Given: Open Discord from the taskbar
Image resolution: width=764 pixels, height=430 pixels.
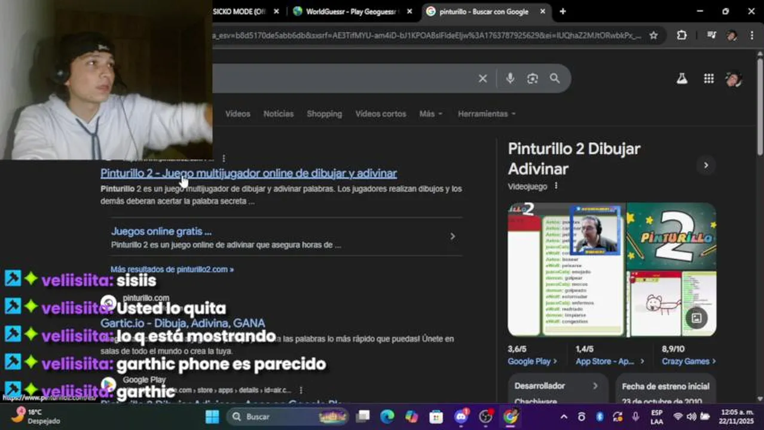Looking at the screenshot, I should (x=461, y=416).
